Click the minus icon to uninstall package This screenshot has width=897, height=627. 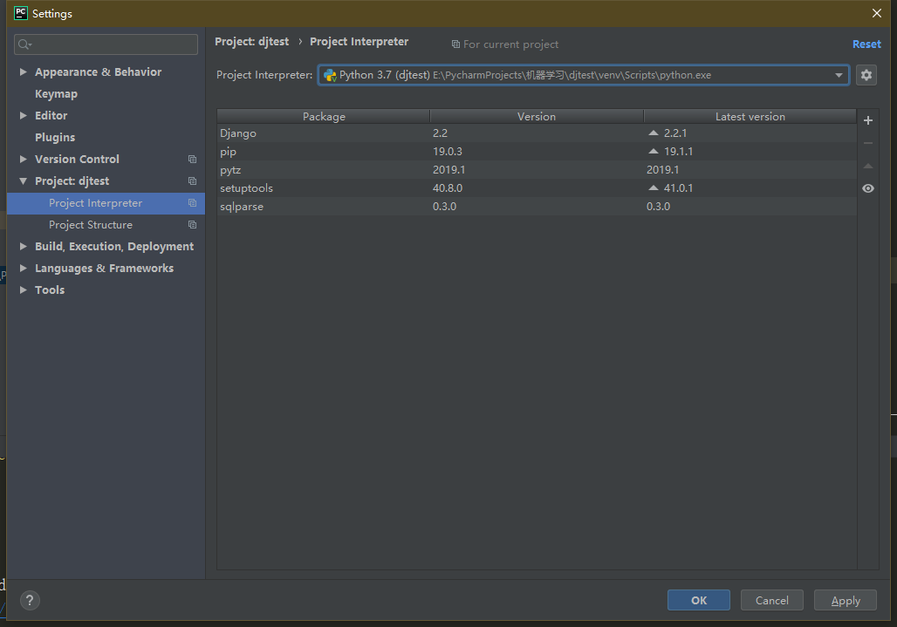[x=868, y=143]
